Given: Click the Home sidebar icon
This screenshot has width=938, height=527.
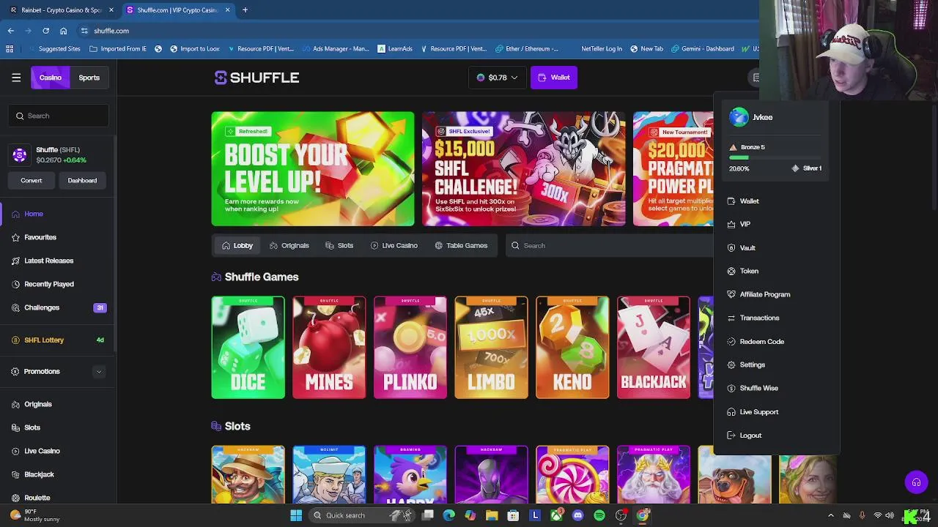Looking at the screenshot, I should 15,214.
